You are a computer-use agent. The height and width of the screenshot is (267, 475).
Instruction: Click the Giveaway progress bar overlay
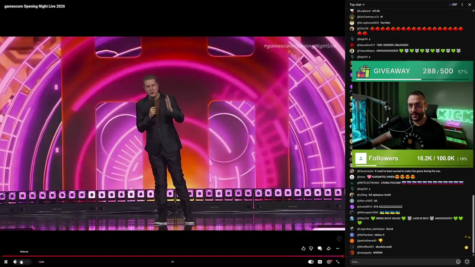tap(412, 71)
